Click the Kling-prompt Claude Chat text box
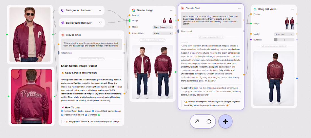This screenshot has width=311, height=138. pos(211,20)
